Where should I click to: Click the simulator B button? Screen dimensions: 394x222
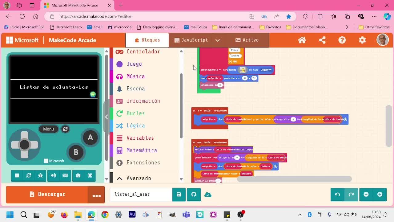(x=76, y=152)
